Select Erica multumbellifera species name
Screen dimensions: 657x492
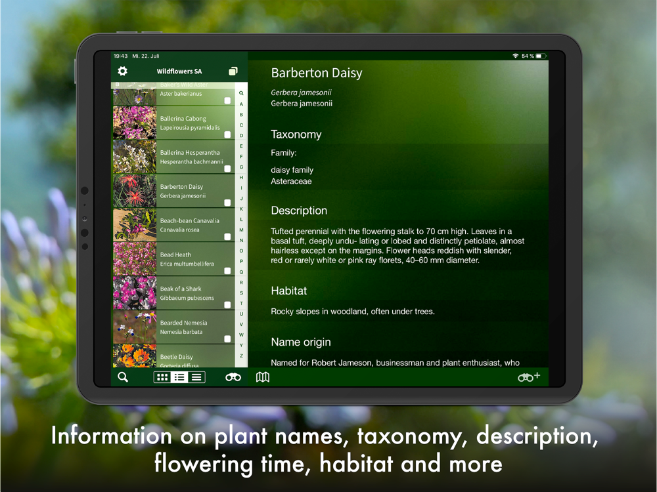click(187, 264)
